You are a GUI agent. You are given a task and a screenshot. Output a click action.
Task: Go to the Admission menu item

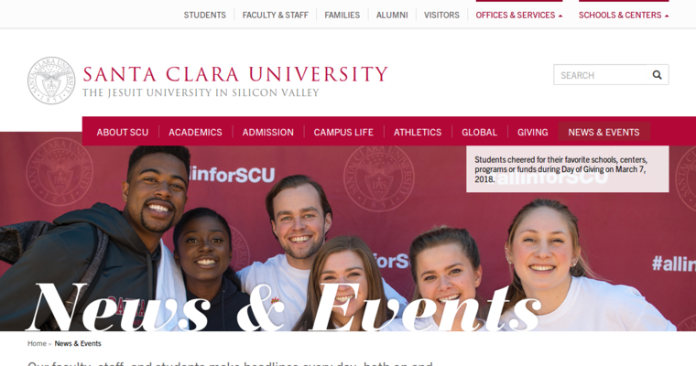coord(267,132)
